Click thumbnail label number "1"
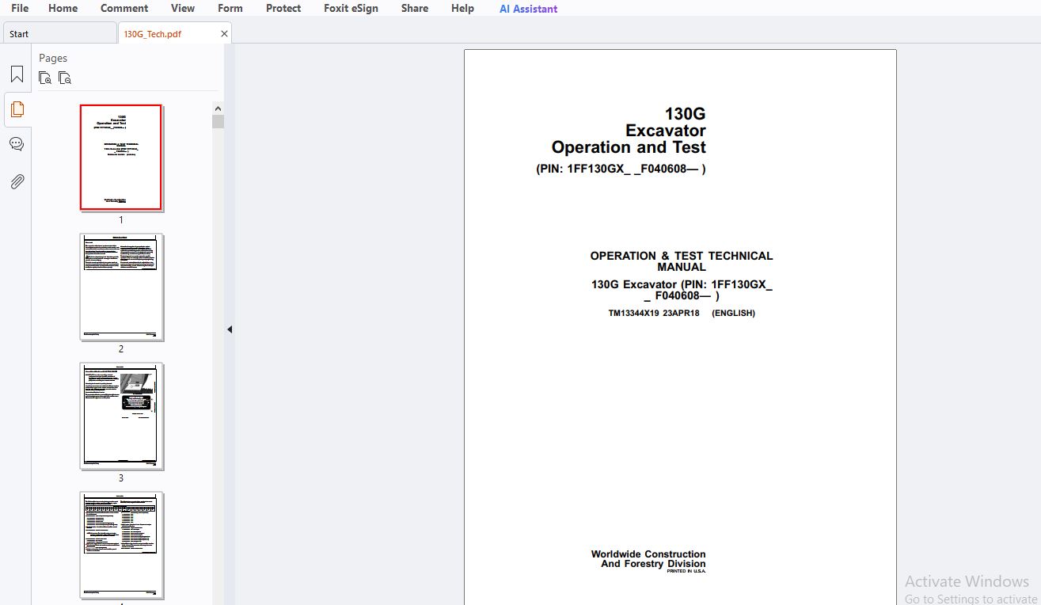Image resolution: width=1041 pixels, height=605 pixels. click(x=121, y=220)
